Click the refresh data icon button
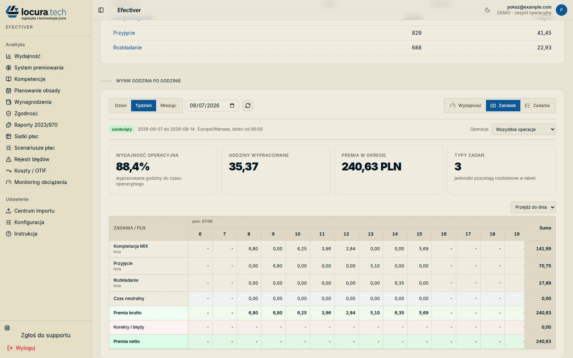The width and height of the screenshot is (573, 358). pyautogui.click(x=248, y=106)
